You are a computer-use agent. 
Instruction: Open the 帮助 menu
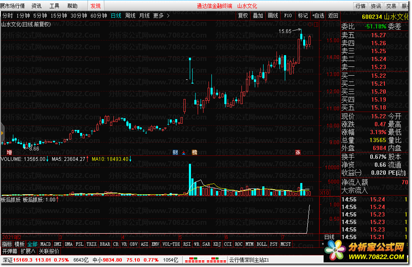tap(72, 6)
